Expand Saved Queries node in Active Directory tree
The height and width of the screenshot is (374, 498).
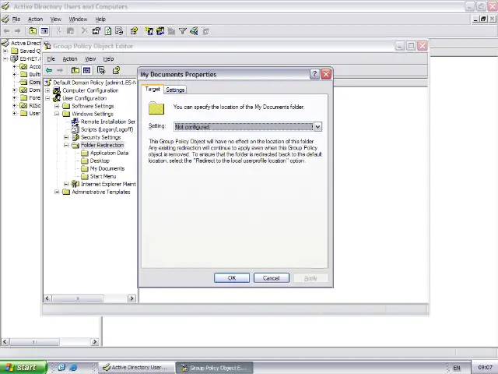[x=5, y=51]
